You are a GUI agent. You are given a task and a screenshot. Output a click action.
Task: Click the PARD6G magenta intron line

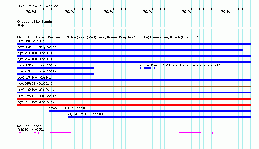click(125, 132)
